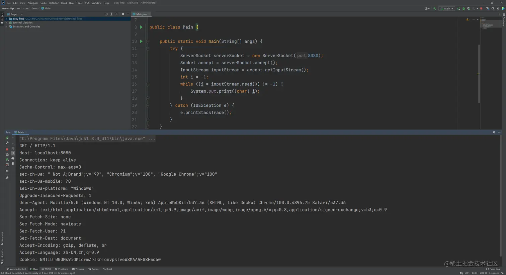This screenshot has width=506, height=275.
Task: Open Run panel settings gear icon
Action: click(494, 132)
